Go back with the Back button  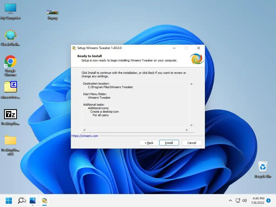point(149,143)
